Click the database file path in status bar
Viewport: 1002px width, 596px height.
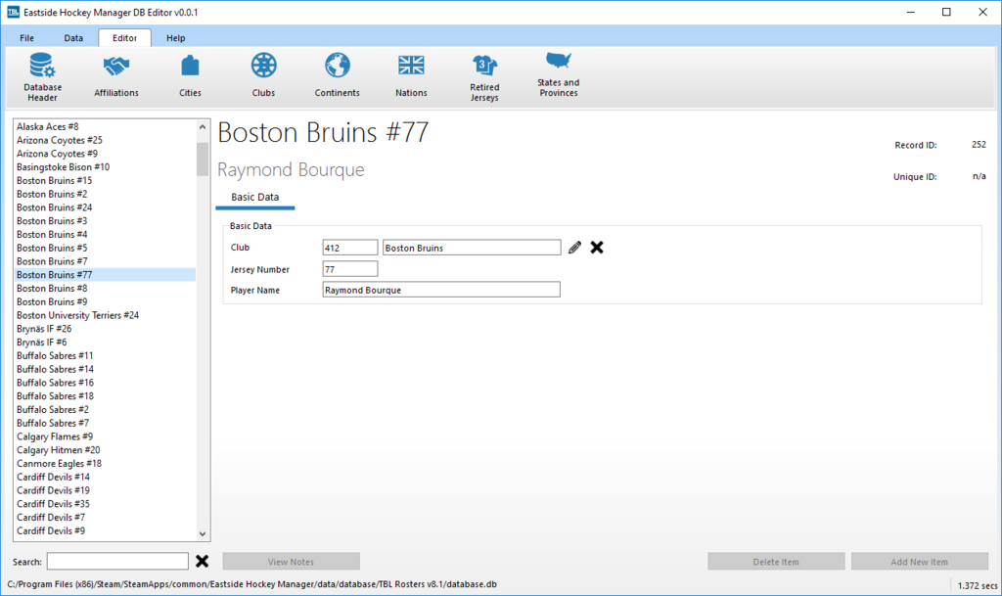click(251, 584)
